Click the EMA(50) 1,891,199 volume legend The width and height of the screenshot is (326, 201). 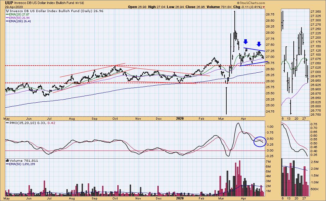[x=20, y=164]
